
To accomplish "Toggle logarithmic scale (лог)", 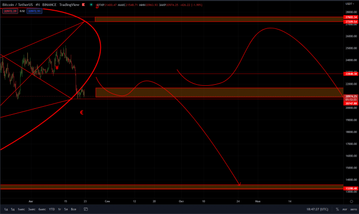I will pyautogui.click(x=345, y=209).
